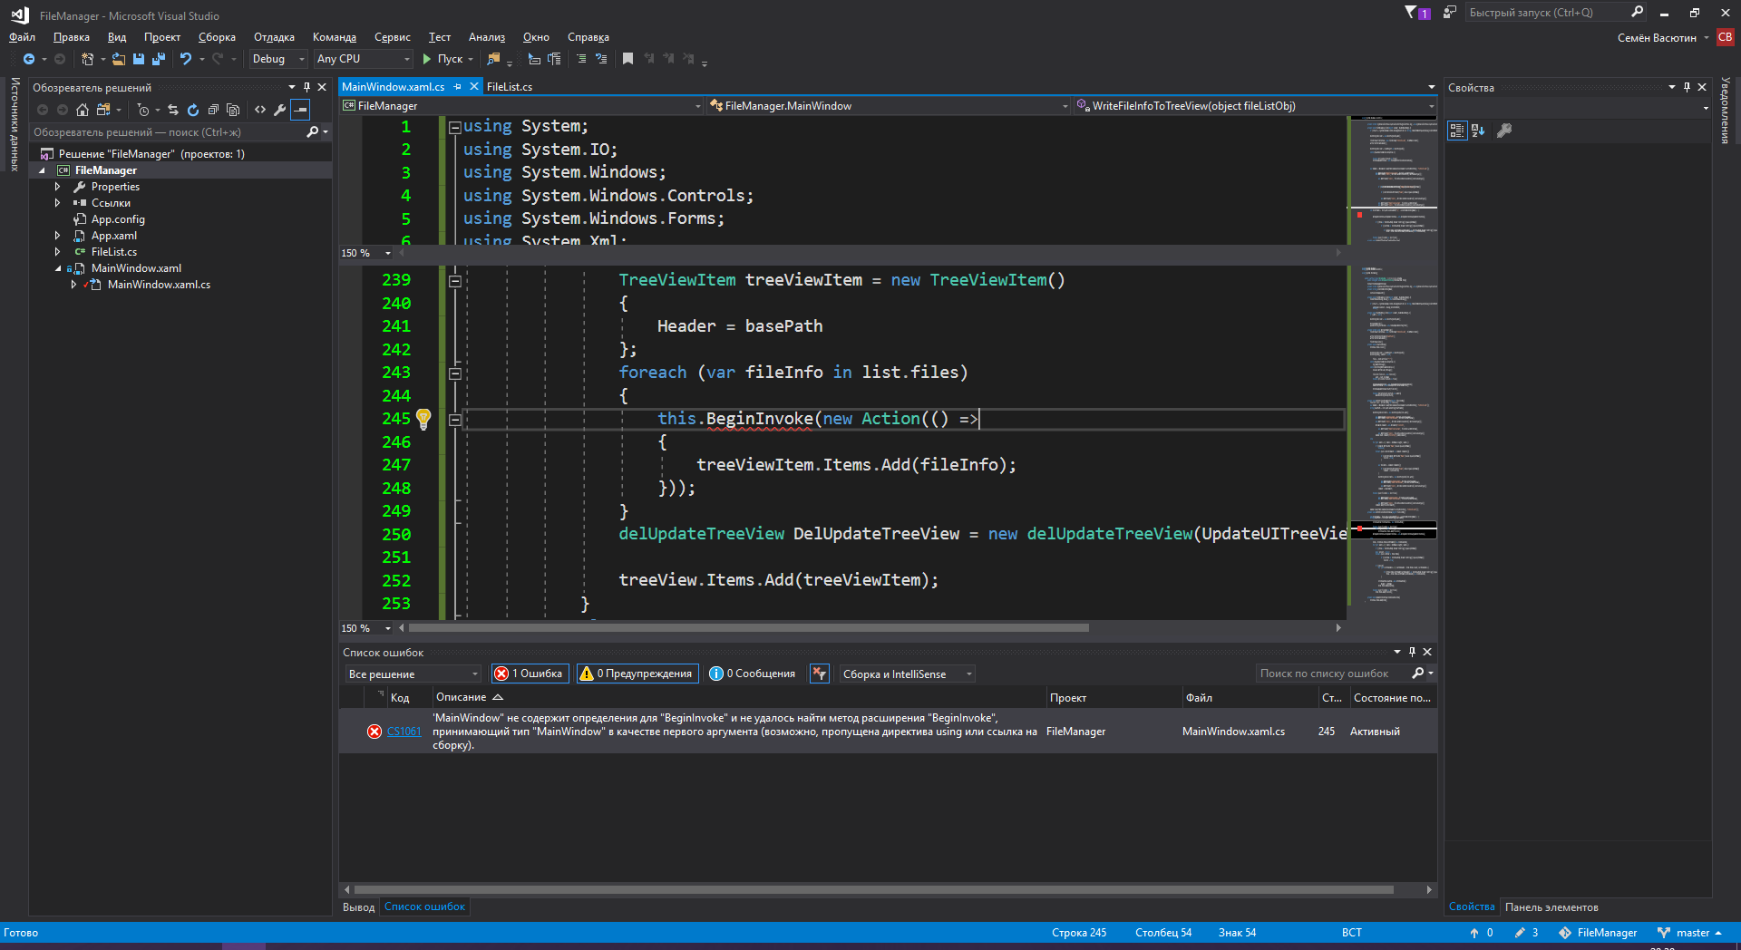Toggle the 0 Сообщения messages filter

(752, 674)
